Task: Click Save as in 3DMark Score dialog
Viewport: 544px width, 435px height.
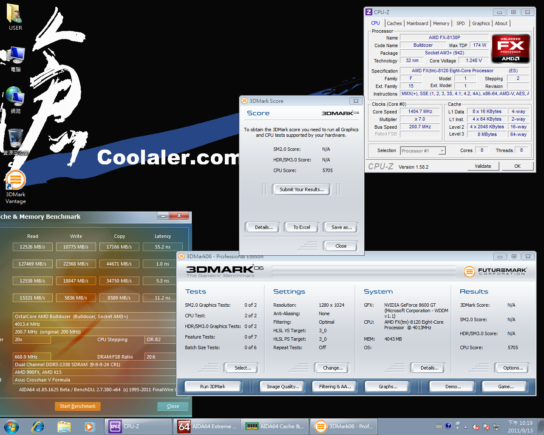Action: point(341,227)
